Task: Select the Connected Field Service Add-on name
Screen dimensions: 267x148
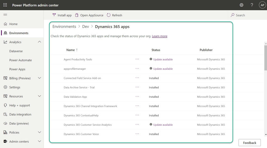Action: pos(82,78)
